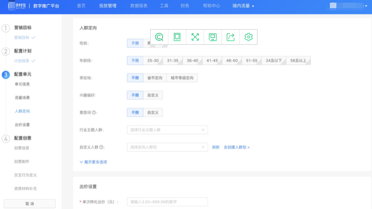Image resolution: width=372 pixels, height=209 pixels.
Task: Click the share export icon
Action: (x=231, y=37)
